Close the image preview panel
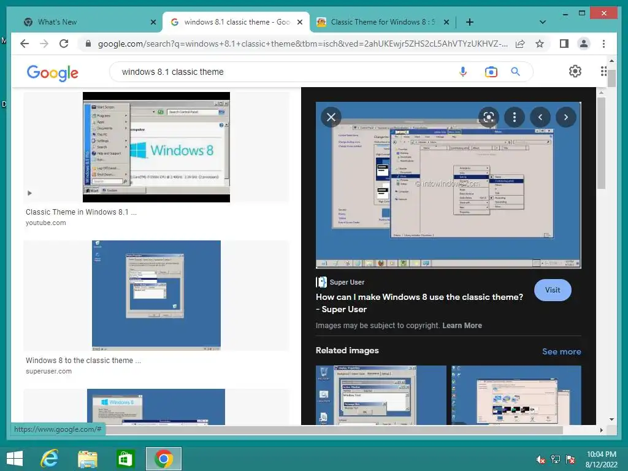This screenshot has height=471, width=628. [331, 117]
